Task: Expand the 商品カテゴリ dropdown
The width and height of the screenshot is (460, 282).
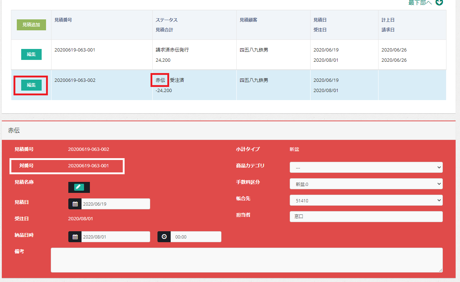Action: (366, 167)
